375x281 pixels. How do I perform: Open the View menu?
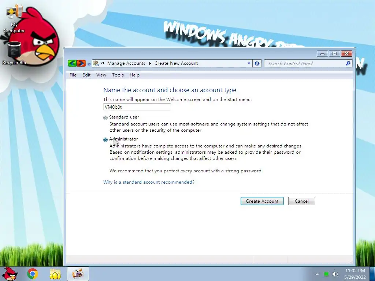[x=101, y=75]
